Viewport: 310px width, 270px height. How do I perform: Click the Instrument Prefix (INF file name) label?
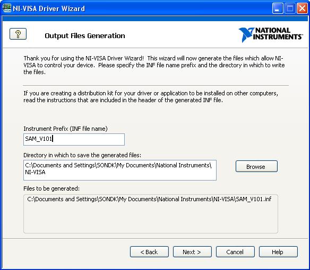point(65,129)
